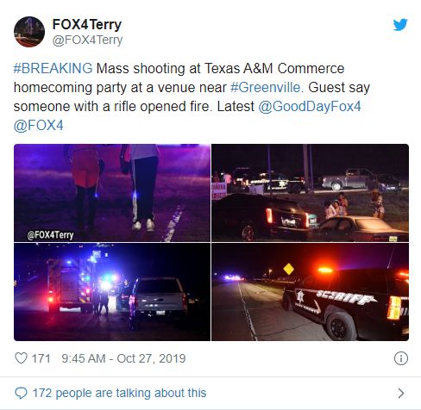Expand the conversation with right chevron
Screen dimensions: 421x410
(401, 393)
